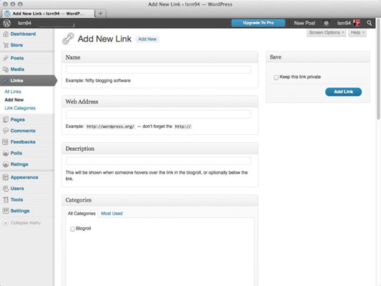This screenshot has height=286, width=381.
Task: Click the WordPress favicon on browser tab
Action: pyautogui.click(x=7, y=14)
